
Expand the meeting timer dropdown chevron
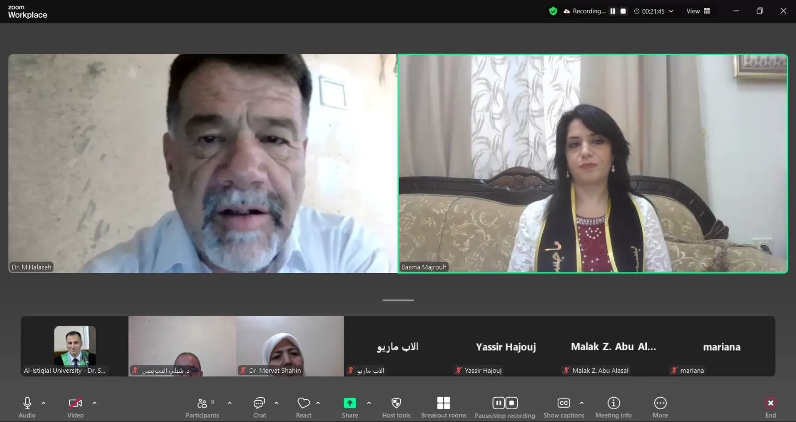(x=671, y=11)
